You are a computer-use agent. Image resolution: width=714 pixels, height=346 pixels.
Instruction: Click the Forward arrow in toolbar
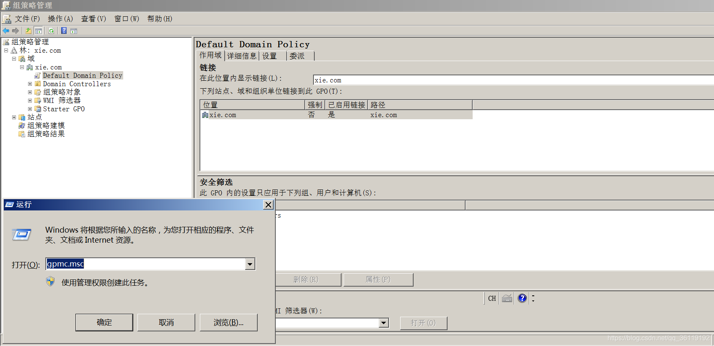tap(16, 31)
